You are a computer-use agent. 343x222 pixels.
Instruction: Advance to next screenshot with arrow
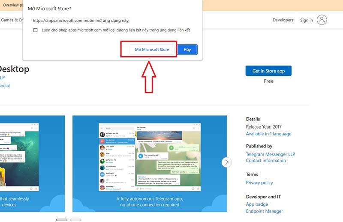point(226,162)
